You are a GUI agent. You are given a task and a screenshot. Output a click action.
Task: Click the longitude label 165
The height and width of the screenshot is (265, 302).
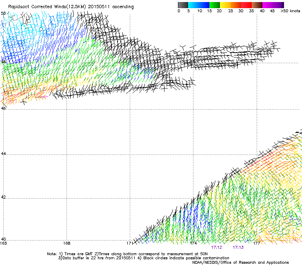[3, 243]
